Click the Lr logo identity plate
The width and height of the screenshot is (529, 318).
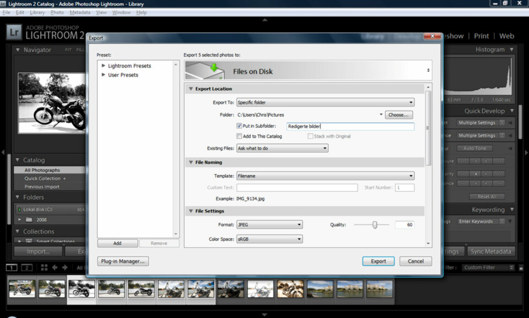pos(14,32)
